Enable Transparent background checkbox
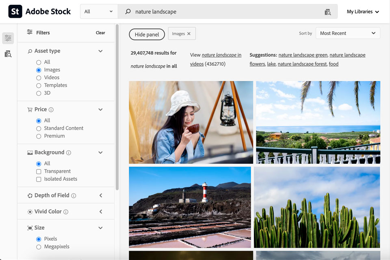Image resolution: width=390 pixels, height=260 pixels. pyautogui.click(x=39, y=172)
